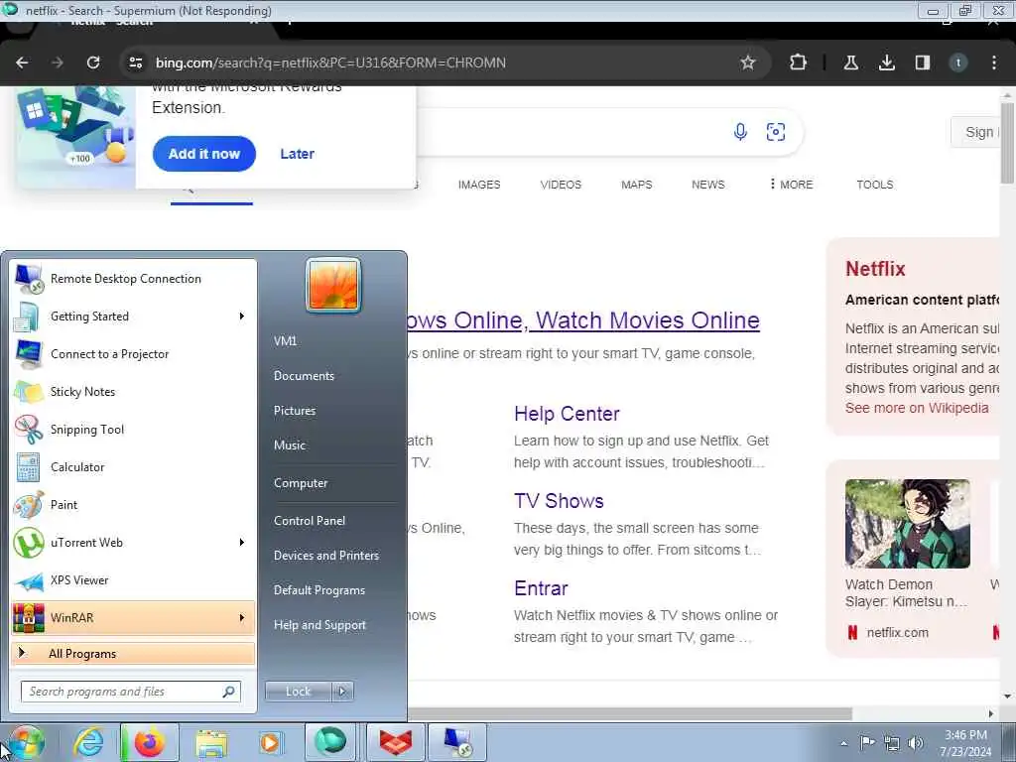Open the MORE search filters dropdown

(791, 185)
